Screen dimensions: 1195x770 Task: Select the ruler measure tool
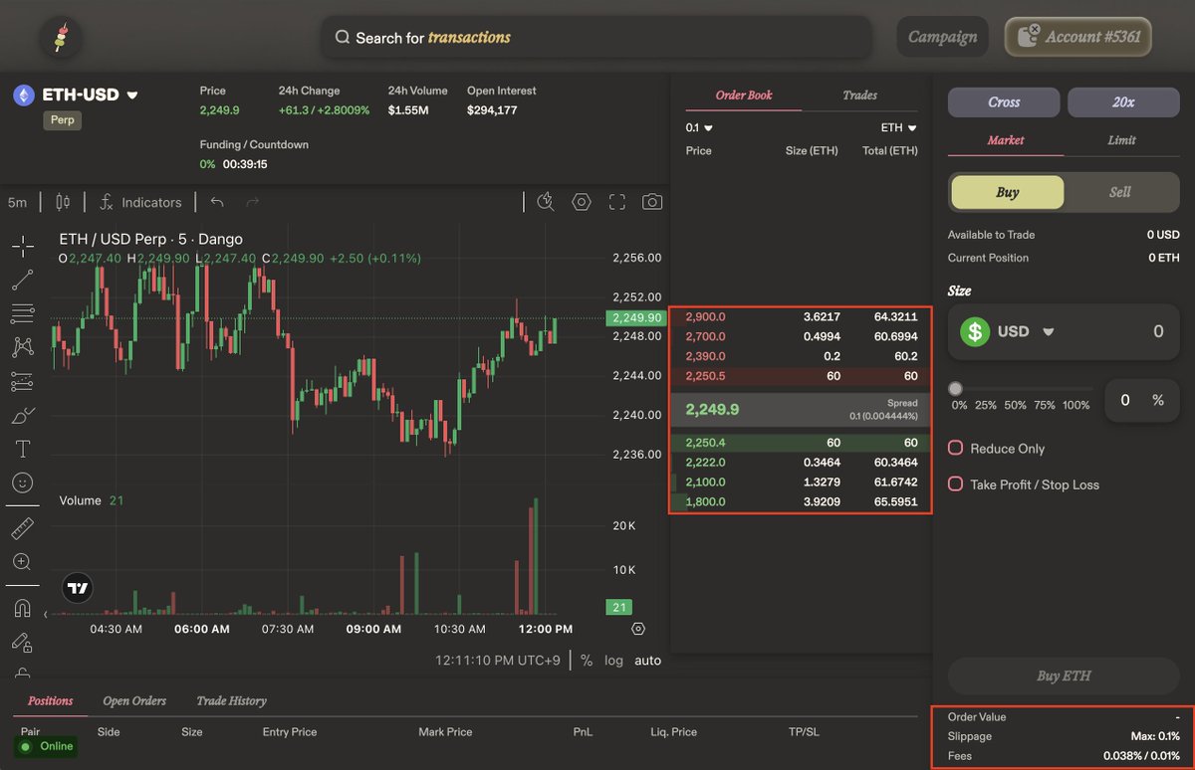[x=22, y=528]
